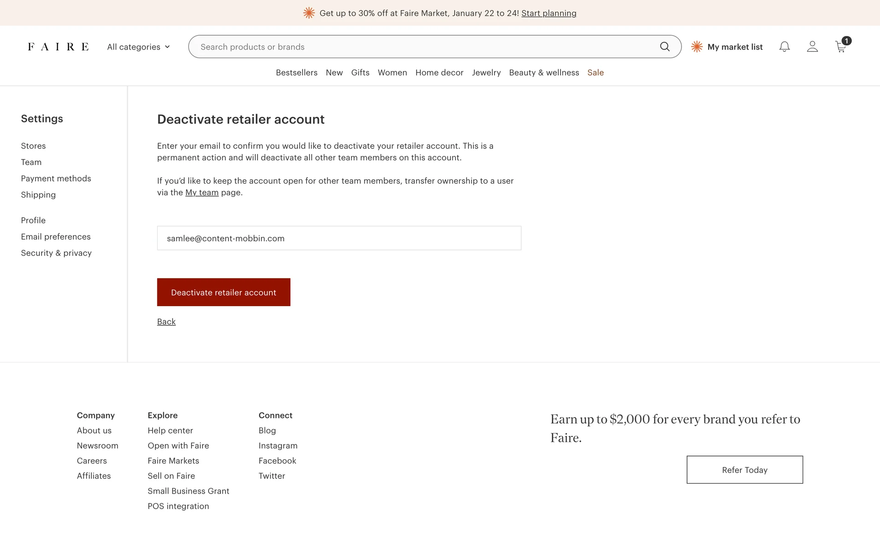Screen dimensions: 880x550
Task: Click Deactivate retailer account button
Action: point(223,292)
